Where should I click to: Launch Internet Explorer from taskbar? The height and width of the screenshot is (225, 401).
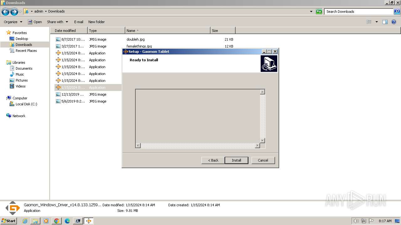(x=25, y=221)
